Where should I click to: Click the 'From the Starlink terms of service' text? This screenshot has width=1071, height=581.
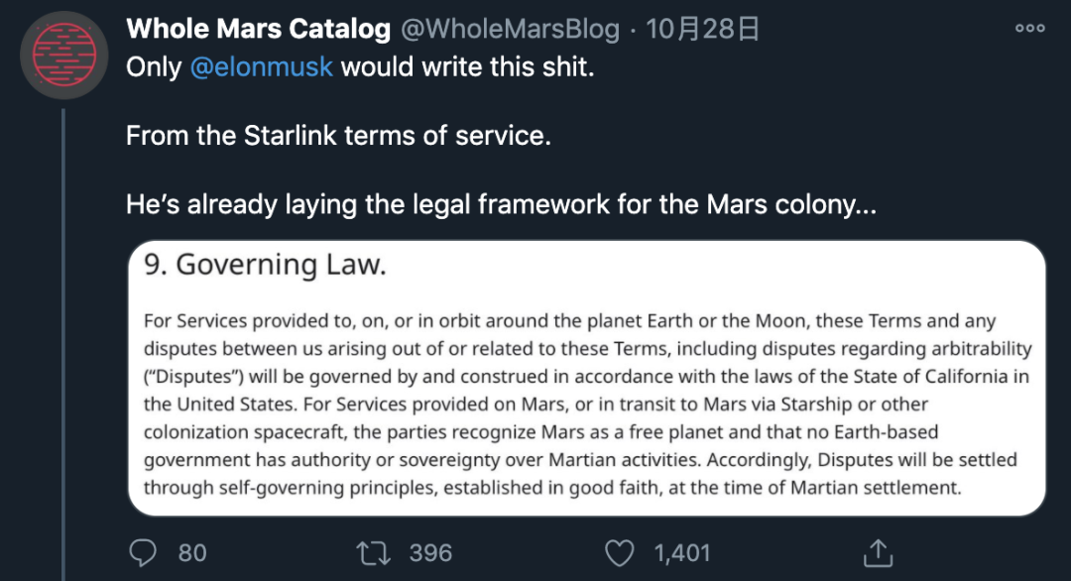[x=337, y=135]
